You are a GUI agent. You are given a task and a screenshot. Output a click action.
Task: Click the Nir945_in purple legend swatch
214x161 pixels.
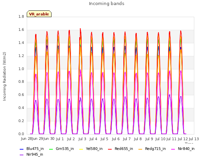pos(22,155)
